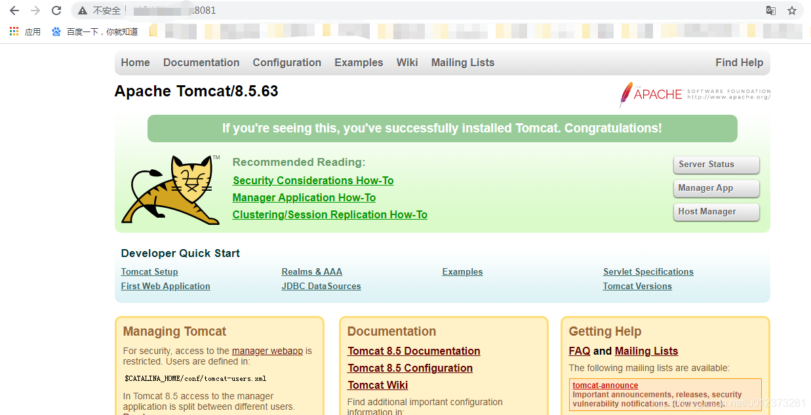Open Tomcat 8.5 Documentation link
The width and height of the screenshot is (811, 415).
point(414,351)
